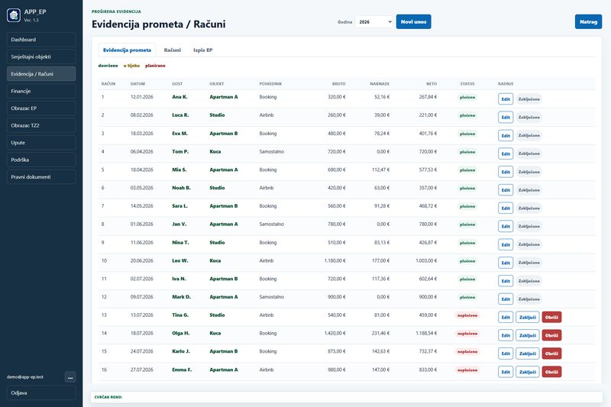The width and height of the screenshot is (611, 407).
Task: Click Samostalno in Tom P. row
Action: click(272, 151)
